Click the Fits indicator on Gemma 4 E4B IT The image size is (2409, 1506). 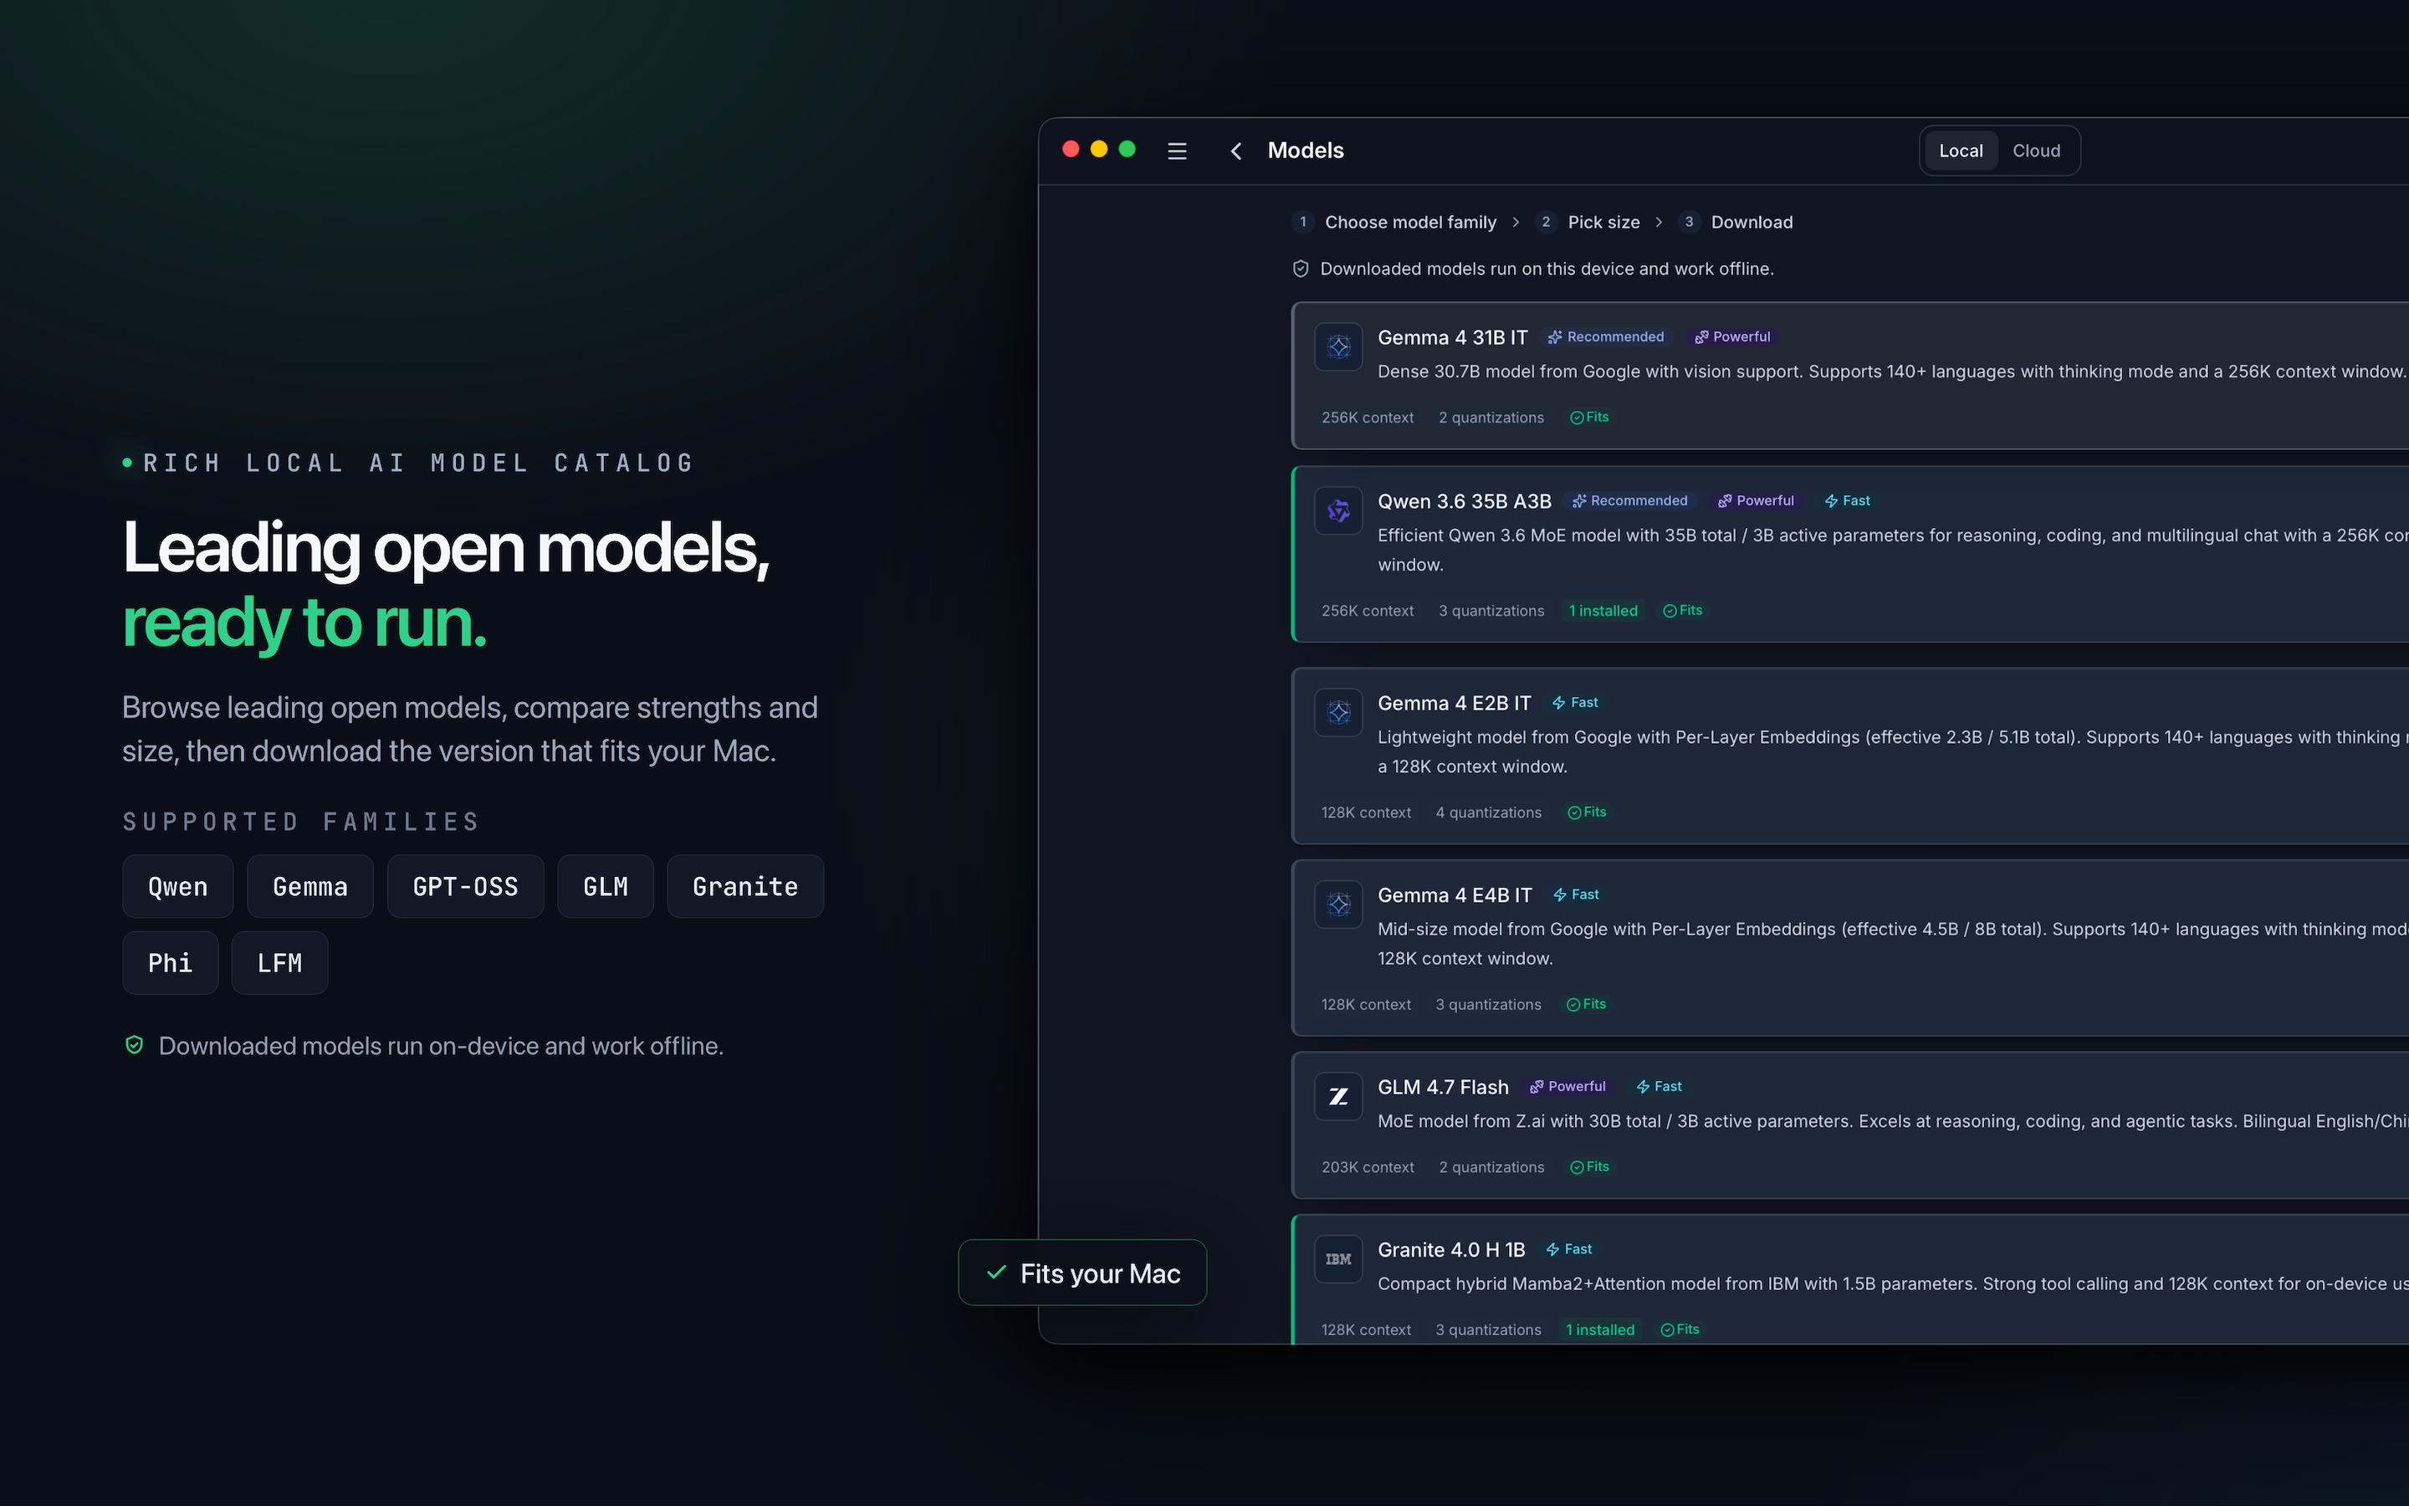[x=1586, y=1004]
